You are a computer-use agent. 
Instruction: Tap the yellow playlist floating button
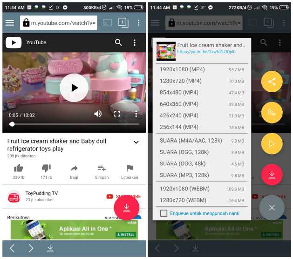pyautogui.click(x=272, y=112)
